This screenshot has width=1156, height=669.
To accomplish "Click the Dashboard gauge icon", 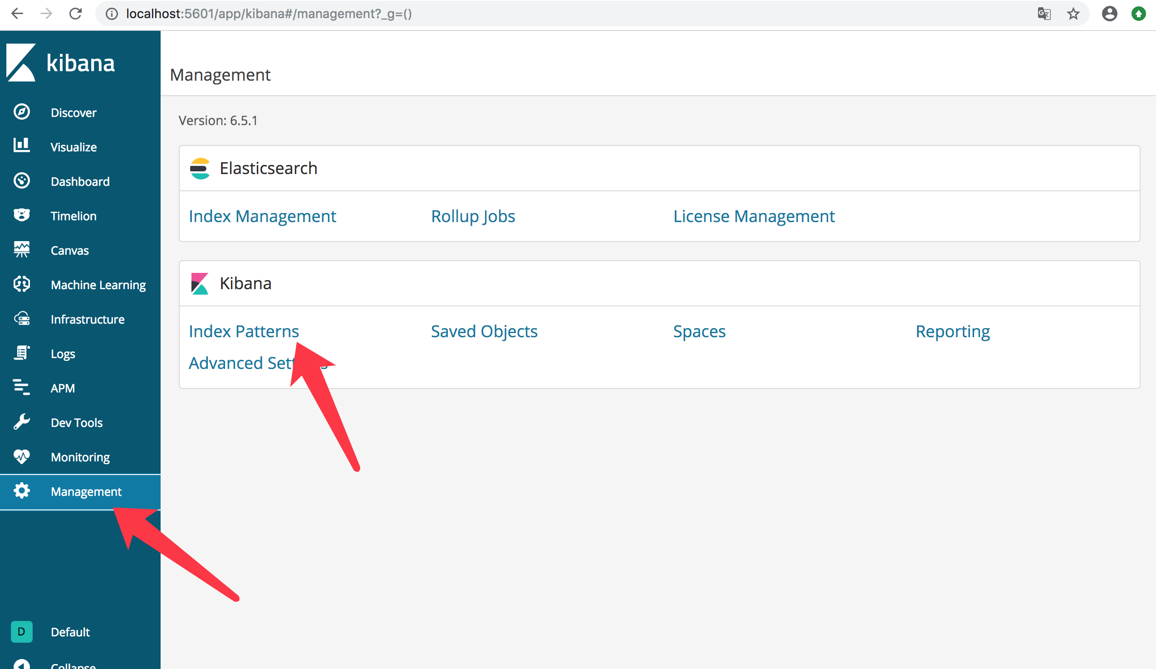I will click(22, 180).
